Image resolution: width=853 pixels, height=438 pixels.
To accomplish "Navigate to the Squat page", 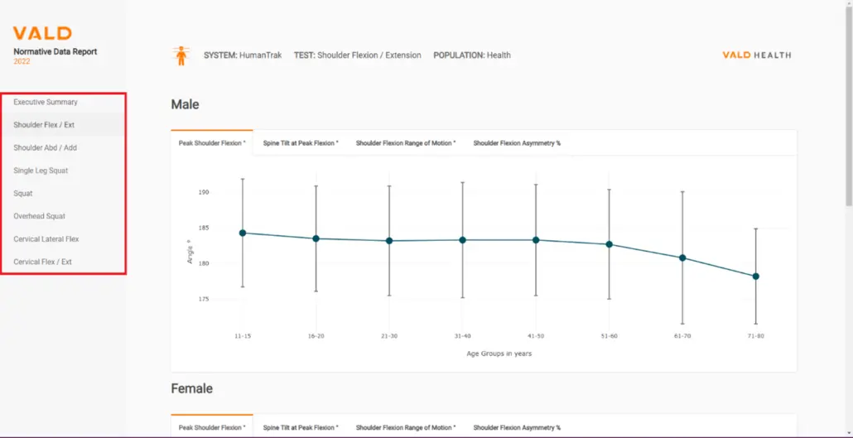I will click(23, 193).
